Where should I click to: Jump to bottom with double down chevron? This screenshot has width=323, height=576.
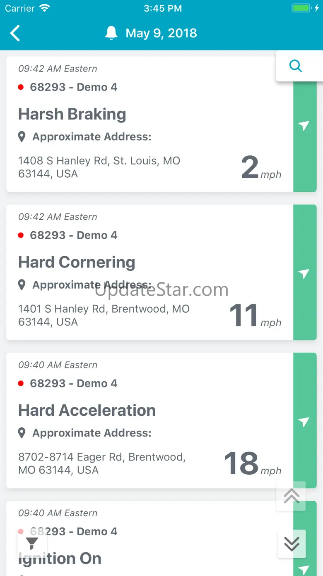(292, 544)
